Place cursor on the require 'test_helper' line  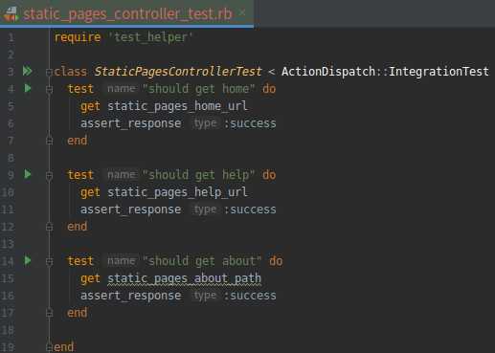pos(124,37)
